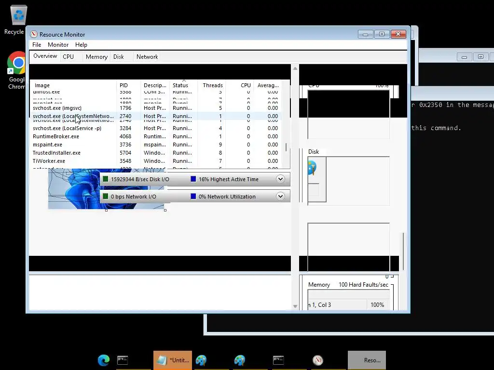Open Microsoft Edge from the taskbar
The width and height of the screenshot is (494, 370).
[x=104, y=360]
